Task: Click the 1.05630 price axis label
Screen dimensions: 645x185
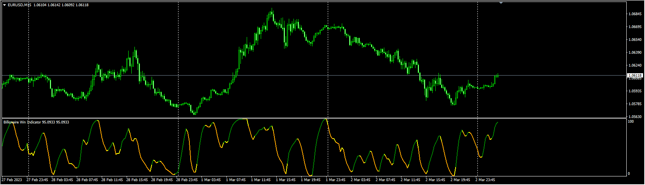Action: [635, 117]
